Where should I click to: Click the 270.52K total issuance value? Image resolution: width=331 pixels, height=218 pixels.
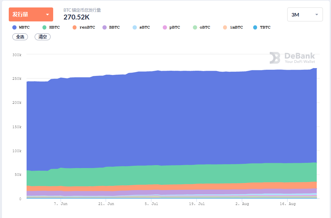[77, 17]
